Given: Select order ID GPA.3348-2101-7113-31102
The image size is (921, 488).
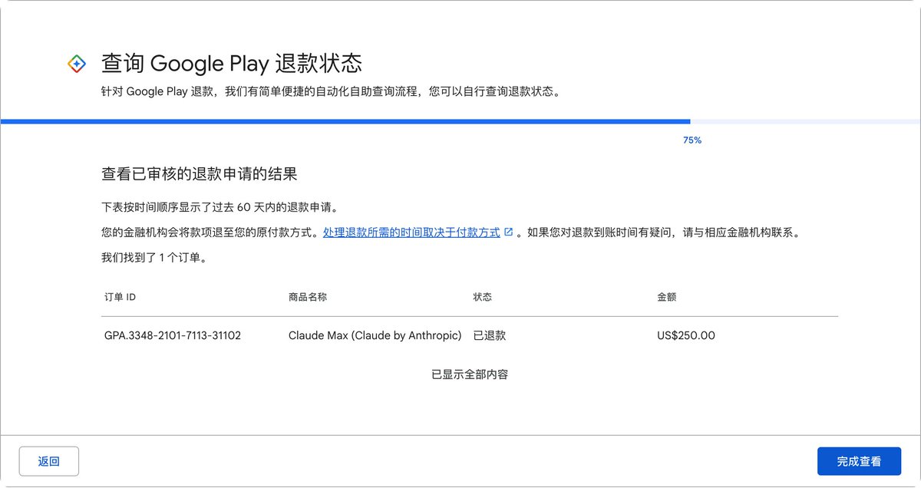Looking at the screenshot, I should [173, 335].
